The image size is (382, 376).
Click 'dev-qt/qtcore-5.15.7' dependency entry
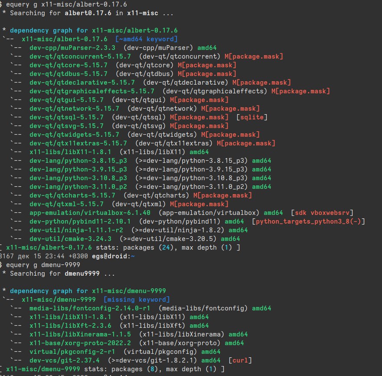click(x=69, y=65)
